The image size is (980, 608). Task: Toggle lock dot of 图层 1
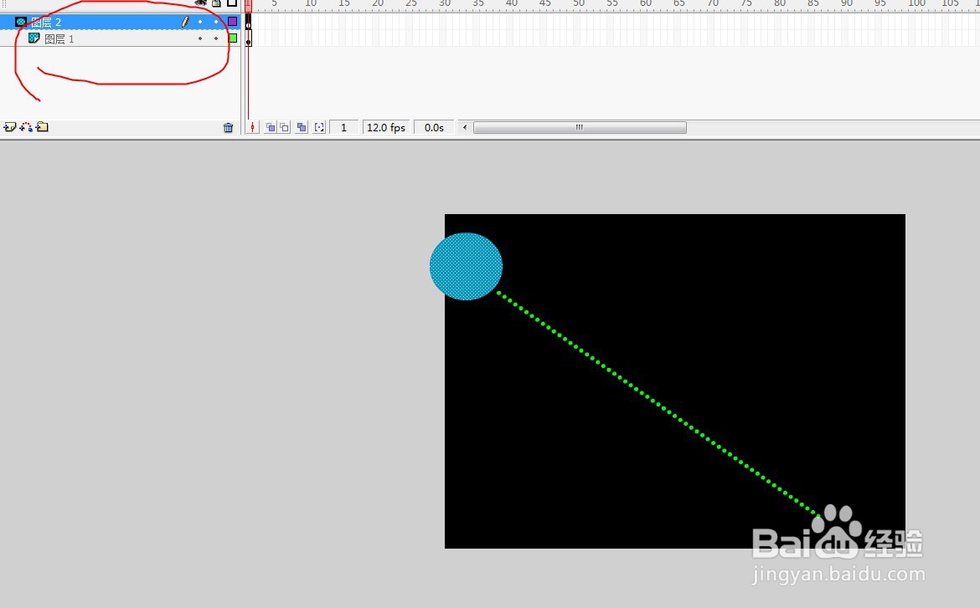[216, 38]
